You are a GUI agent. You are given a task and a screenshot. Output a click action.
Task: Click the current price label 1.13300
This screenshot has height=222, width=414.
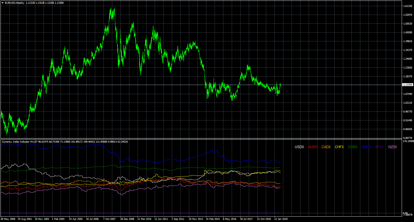tap(408, 85)
